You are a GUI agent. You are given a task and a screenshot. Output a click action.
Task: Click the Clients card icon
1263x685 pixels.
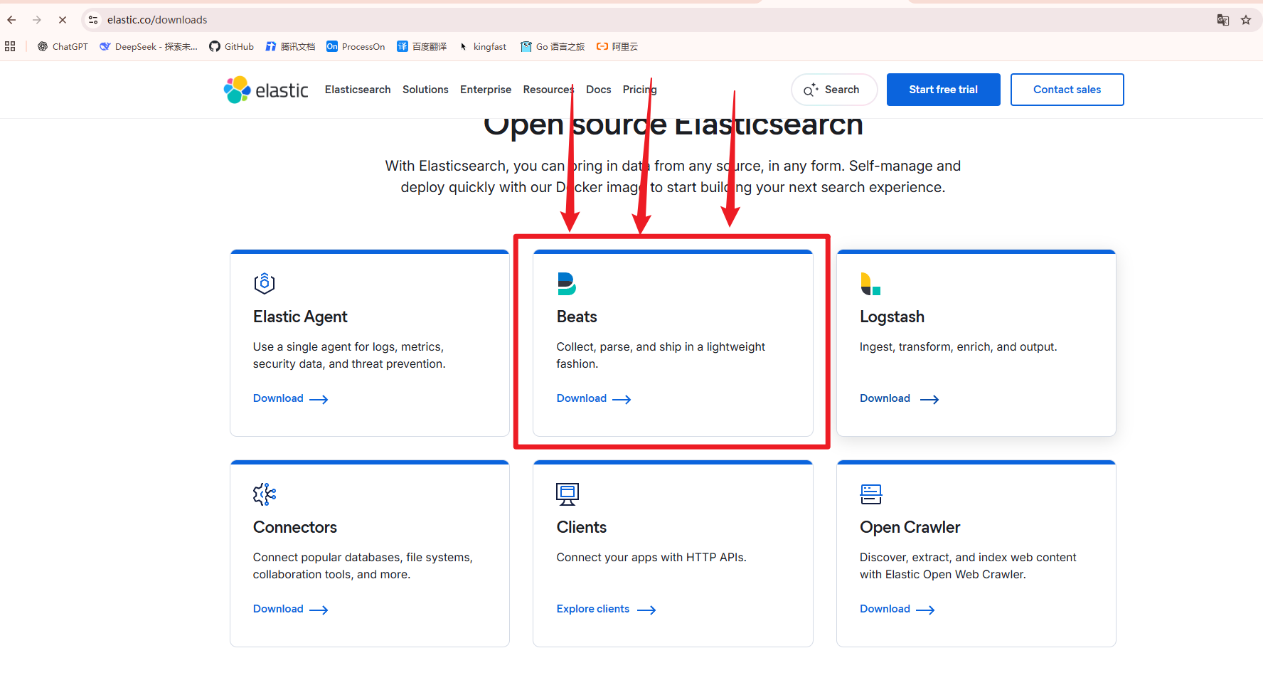567,494
